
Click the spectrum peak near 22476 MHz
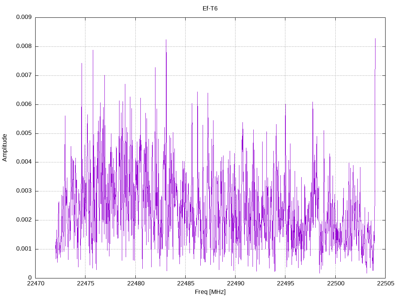click(93, 51)
